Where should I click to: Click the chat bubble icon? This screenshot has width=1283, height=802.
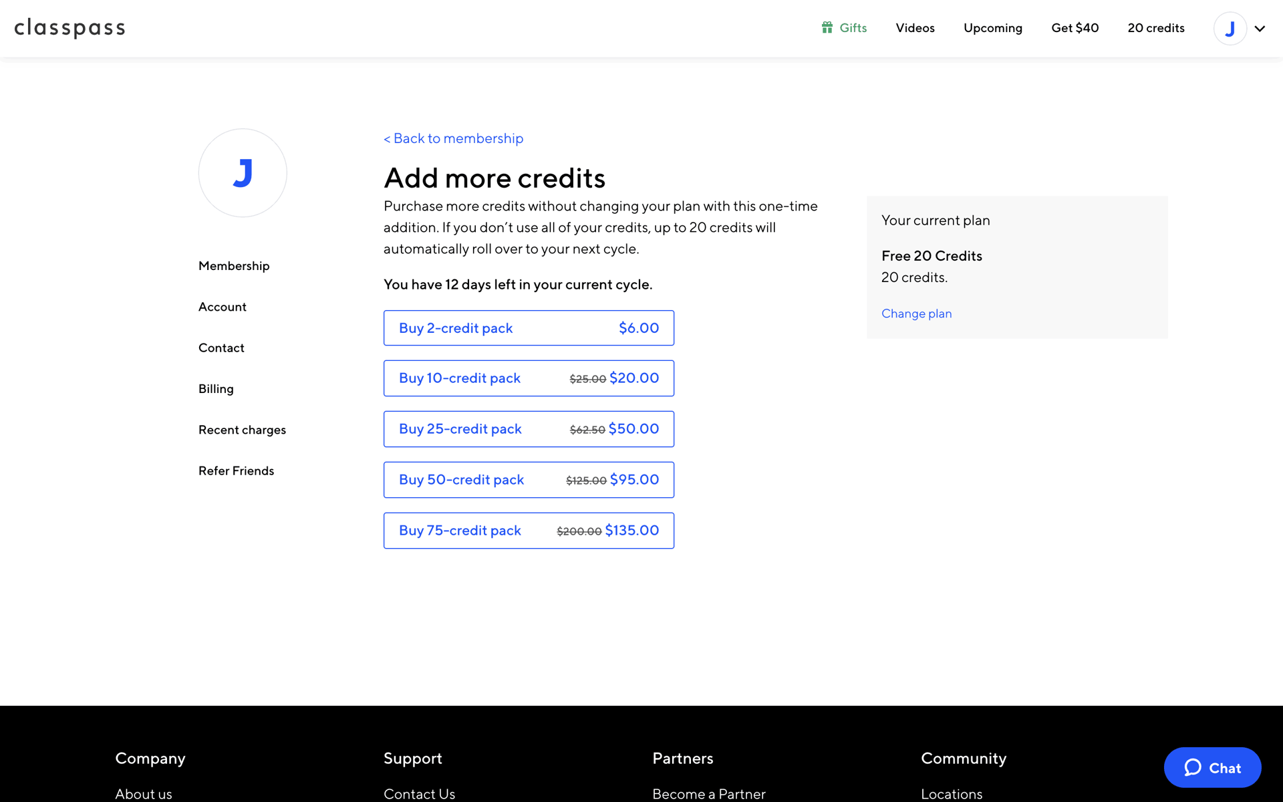[1193, 767]
